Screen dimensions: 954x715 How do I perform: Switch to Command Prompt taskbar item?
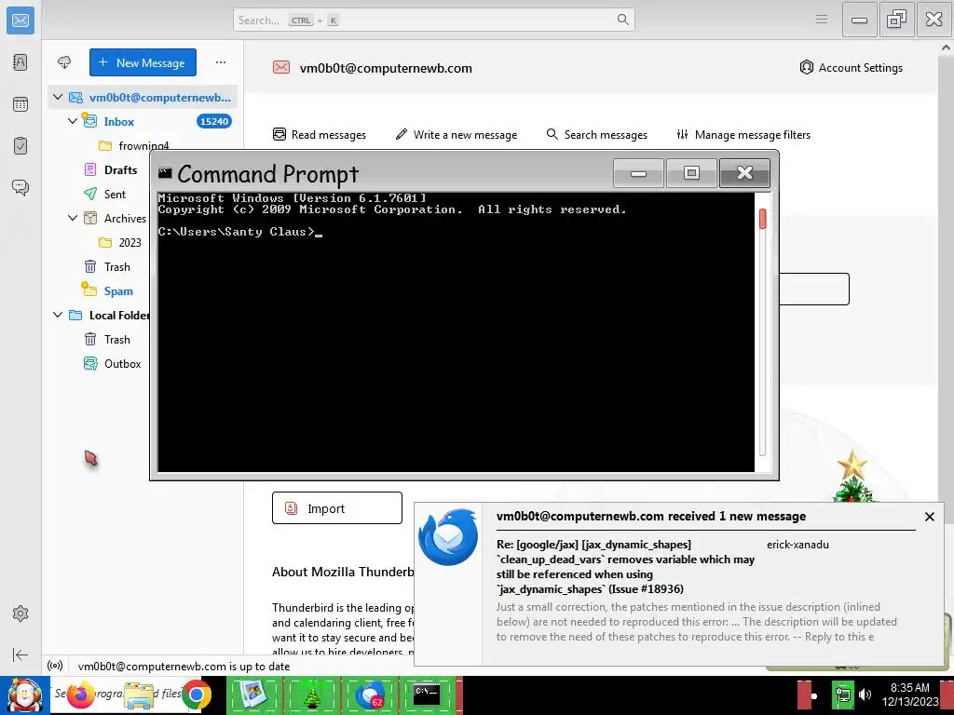(427, 695)
